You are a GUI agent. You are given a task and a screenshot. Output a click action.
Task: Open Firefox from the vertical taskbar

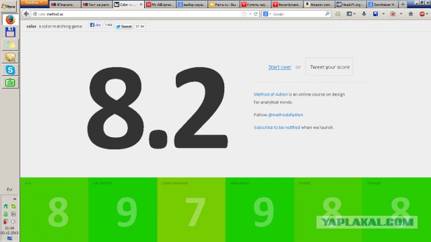tap(10, 19)
